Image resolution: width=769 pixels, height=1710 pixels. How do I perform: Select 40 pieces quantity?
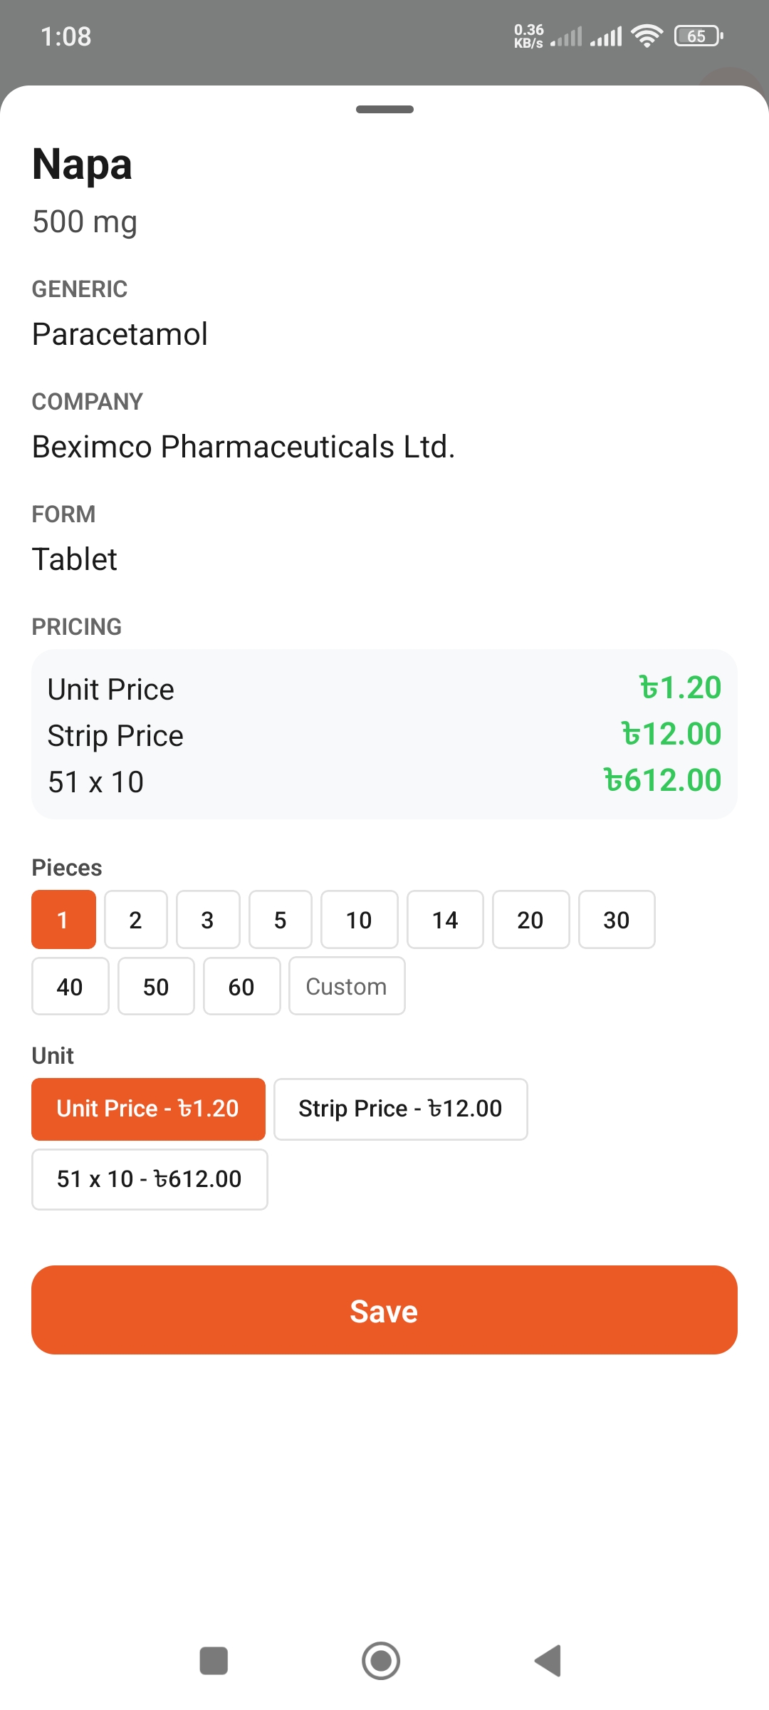pyautogui.click(x=70, y=987)
